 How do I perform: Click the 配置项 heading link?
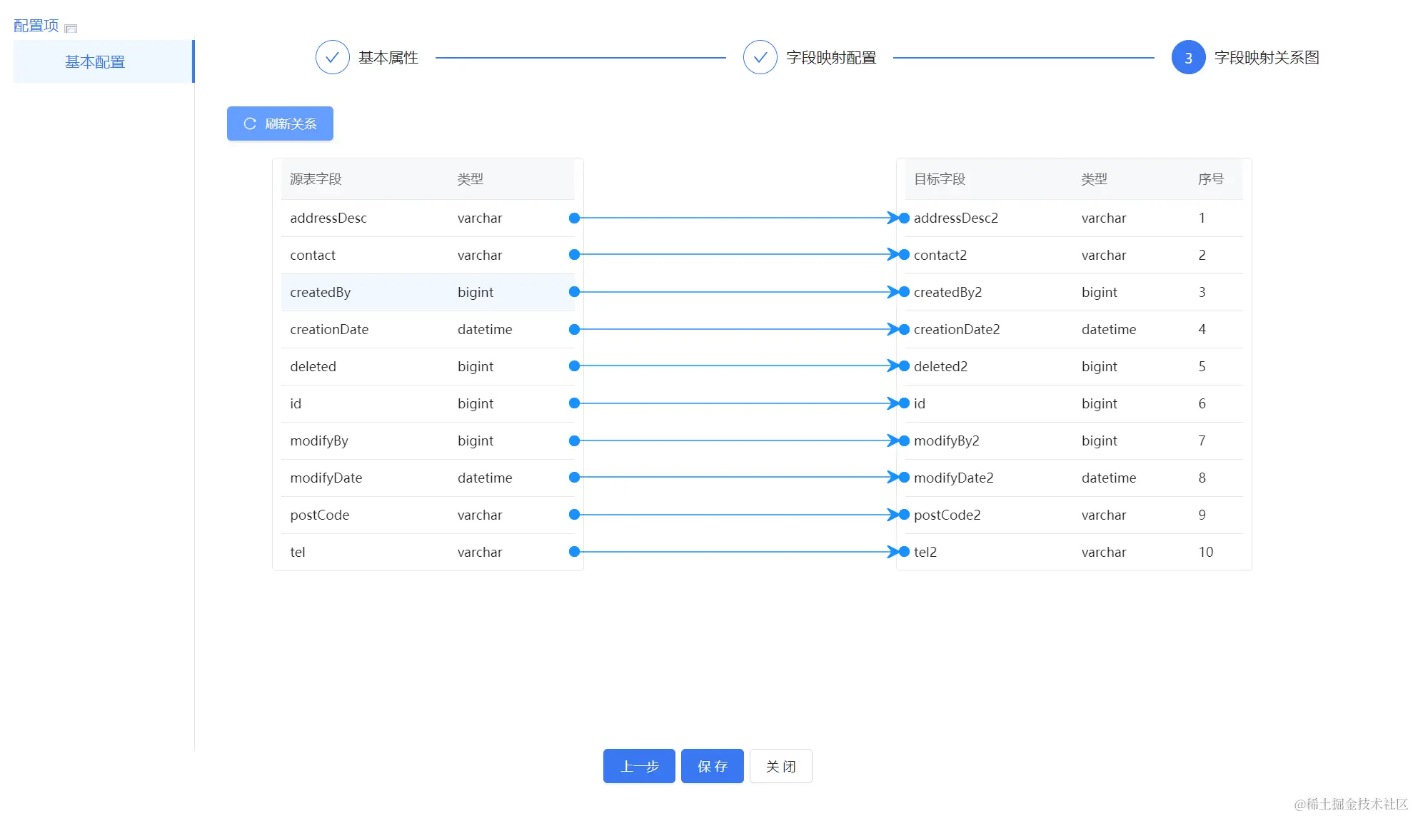coord(36,26)
